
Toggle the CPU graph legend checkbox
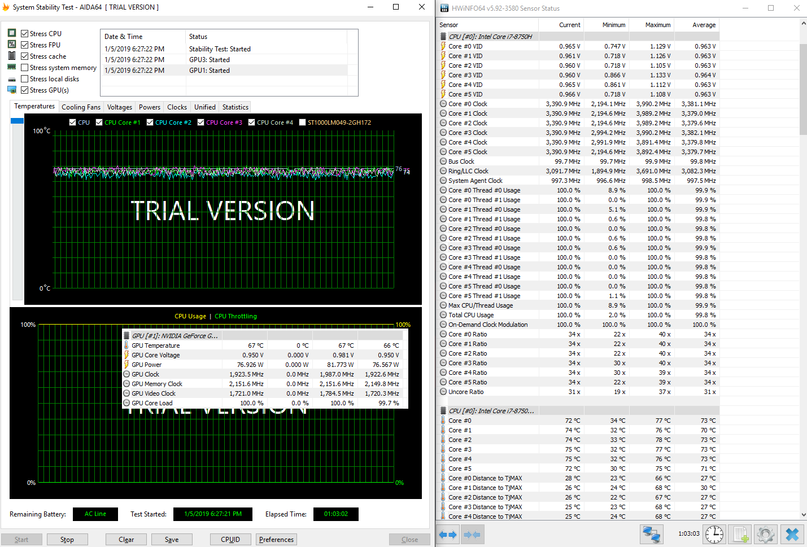tap(72, 122)
